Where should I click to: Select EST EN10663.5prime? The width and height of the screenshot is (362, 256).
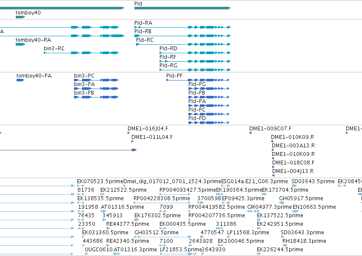coord(296,211)
